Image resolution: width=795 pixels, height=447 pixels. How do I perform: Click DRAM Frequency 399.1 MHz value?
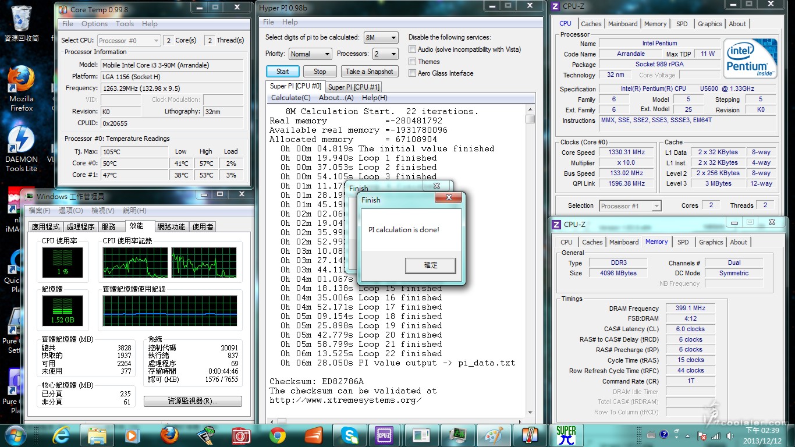690,308
